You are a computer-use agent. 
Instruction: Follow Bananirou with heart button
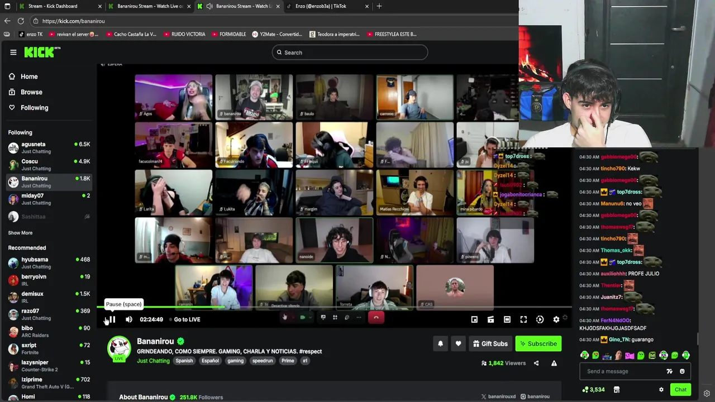458,344
